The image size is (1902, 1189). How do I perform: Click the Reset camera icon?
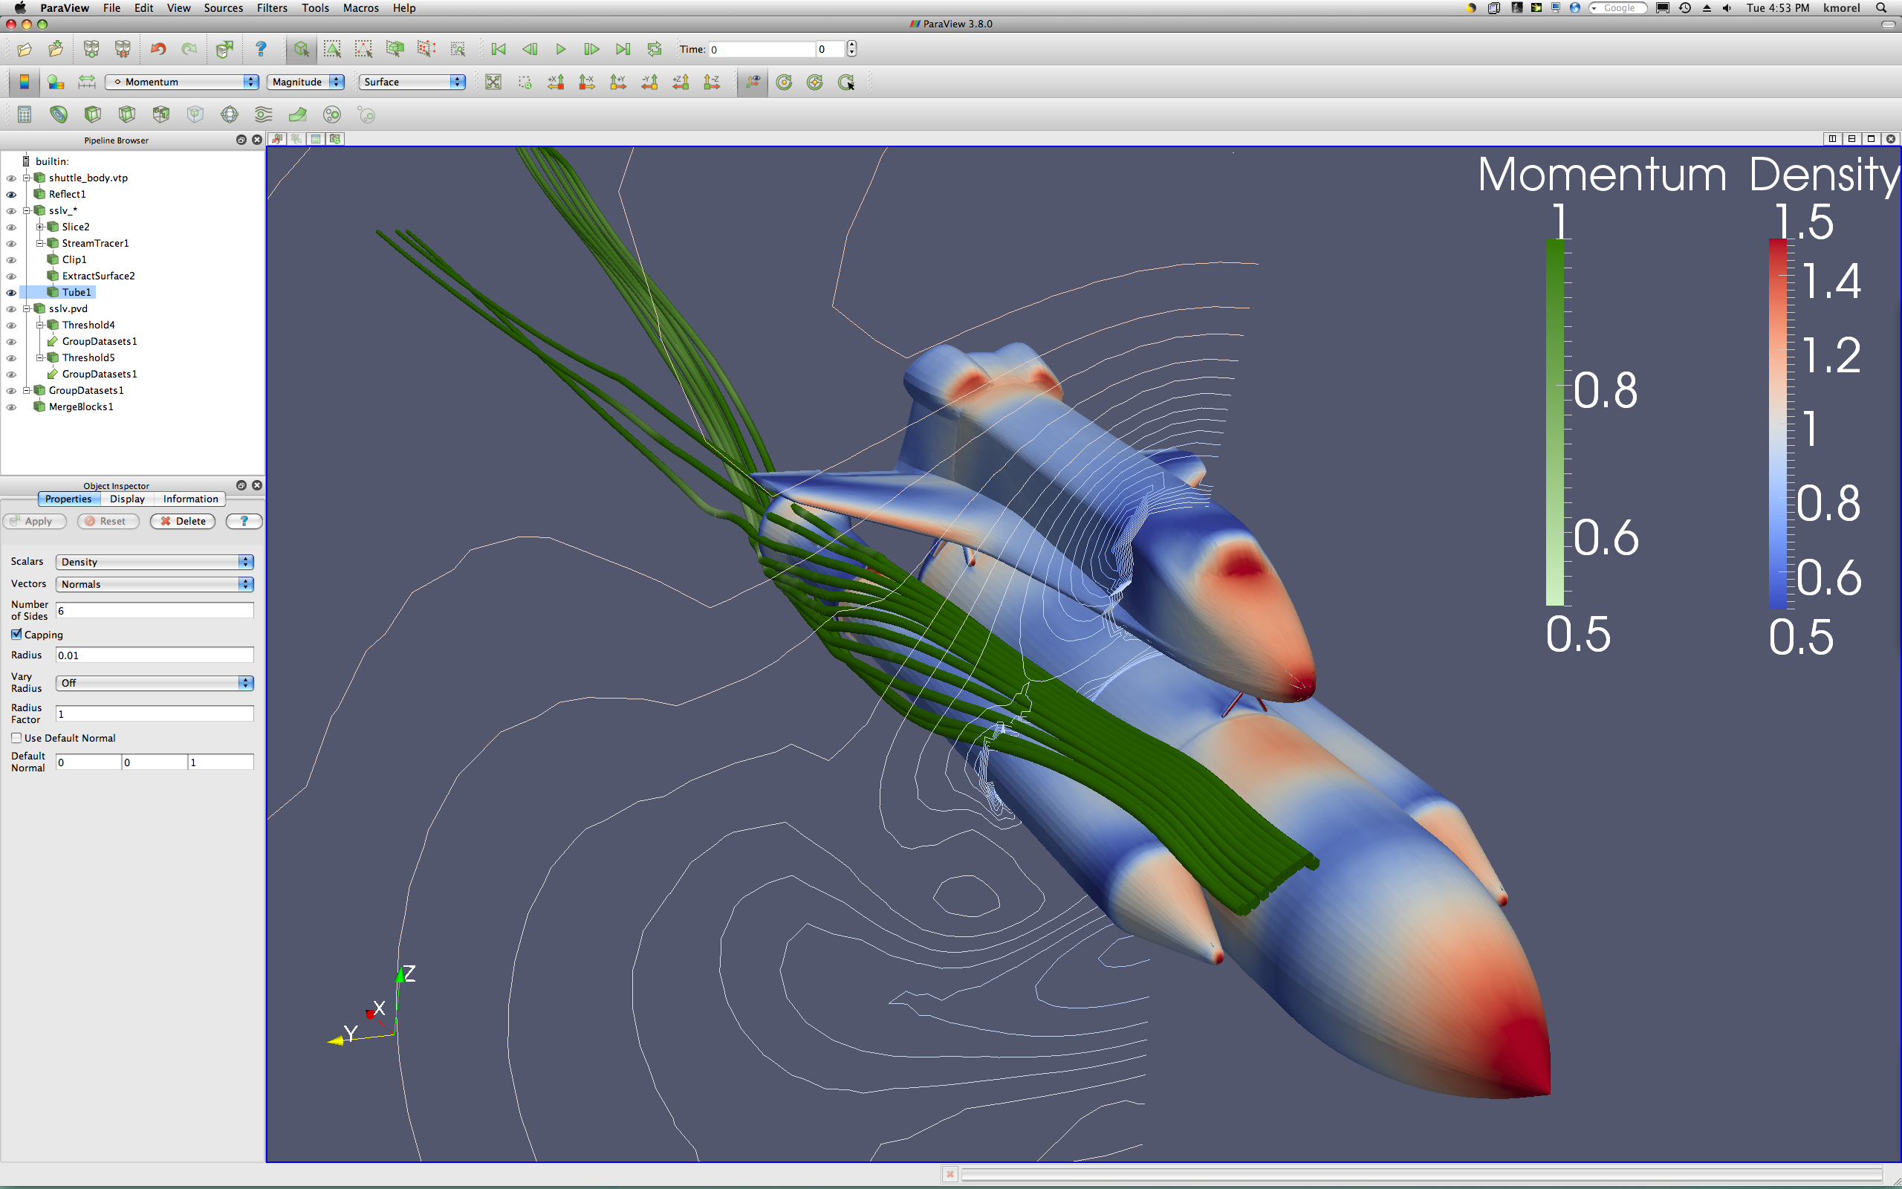(x=493, y=82)
